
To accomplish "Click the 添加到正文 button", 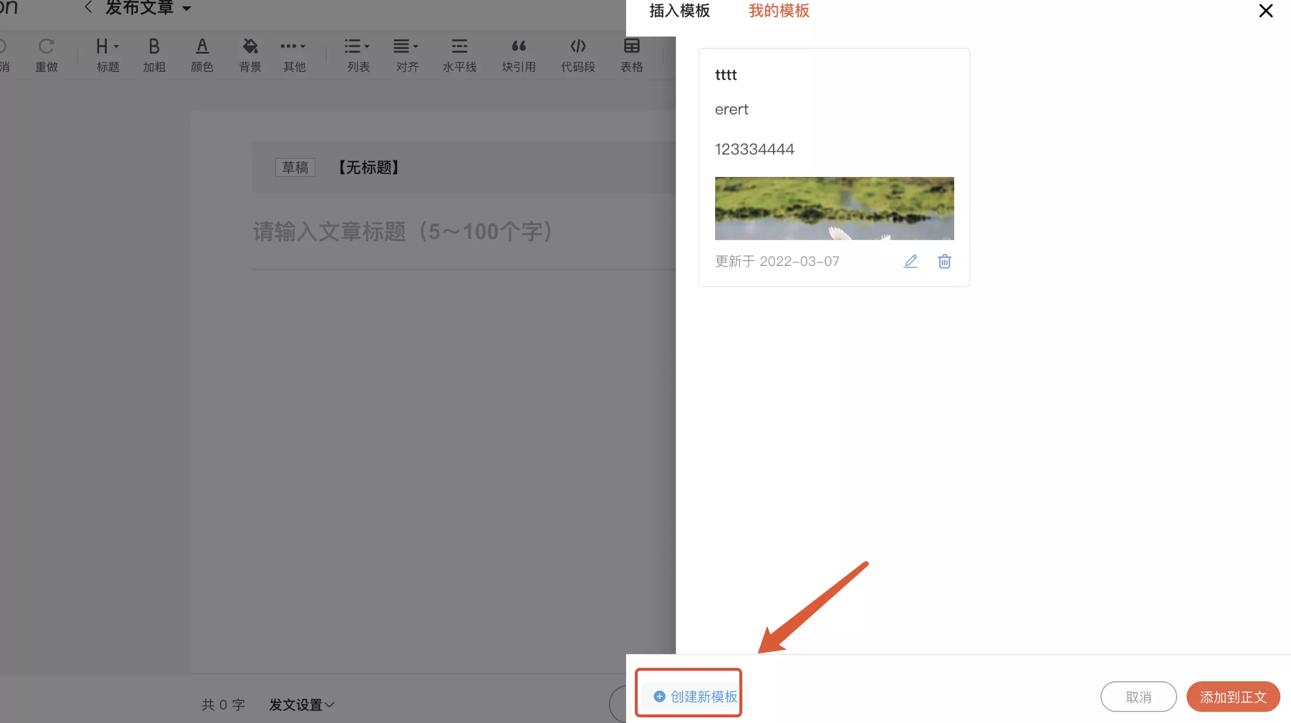I will [1233, 697].
